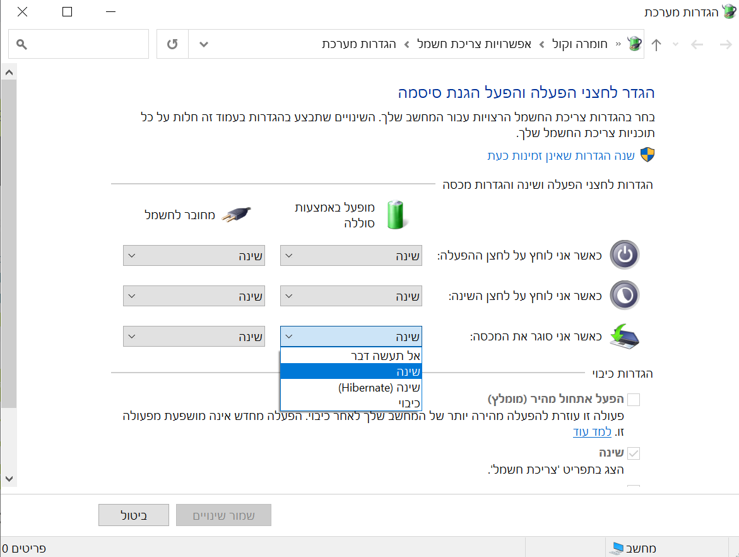Click the refresh button in address bar
This screenshot has height=557, width=739.
point(172,44)
